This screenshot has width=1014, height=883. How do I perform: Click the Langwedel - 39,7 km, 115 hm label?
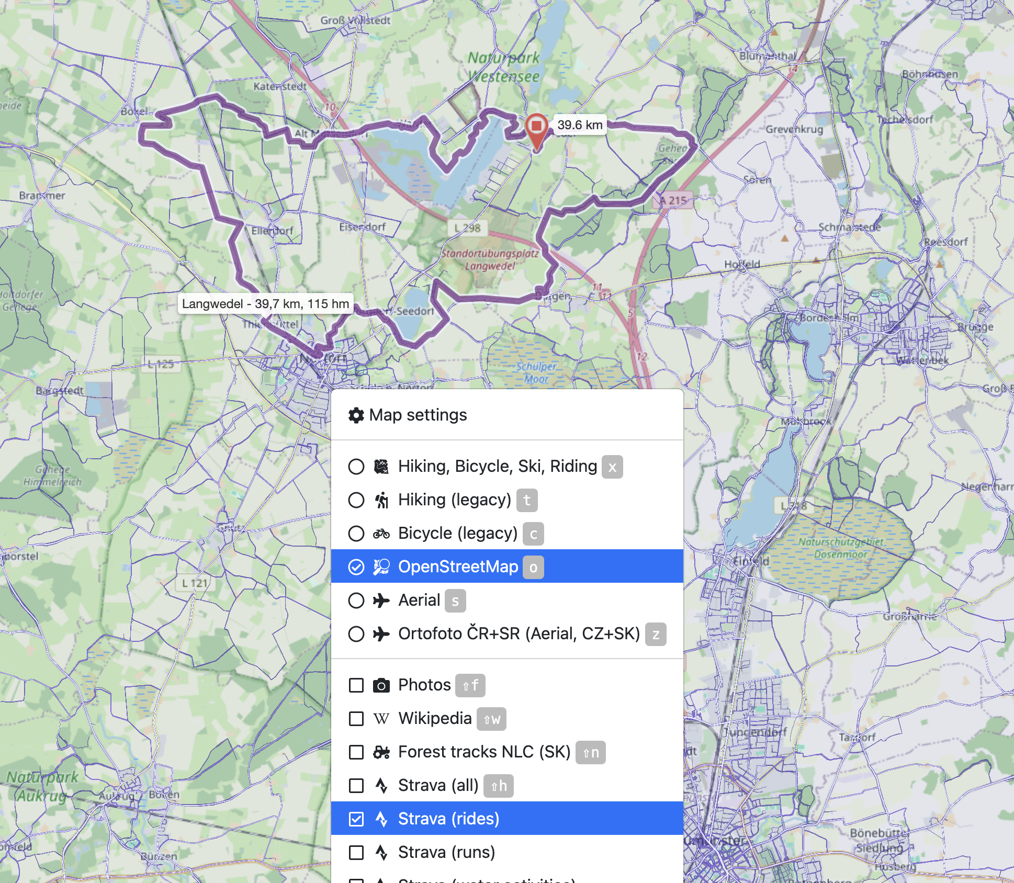click(265, 304)
